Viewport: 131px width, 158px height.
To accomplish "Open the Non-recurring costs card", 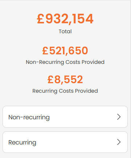I will tap(65, 117).
